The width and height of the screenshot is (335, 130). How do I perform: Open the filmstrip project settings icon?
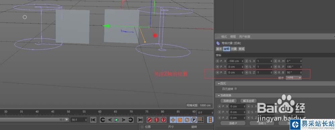pyautogui.click(x=211, y=120)
